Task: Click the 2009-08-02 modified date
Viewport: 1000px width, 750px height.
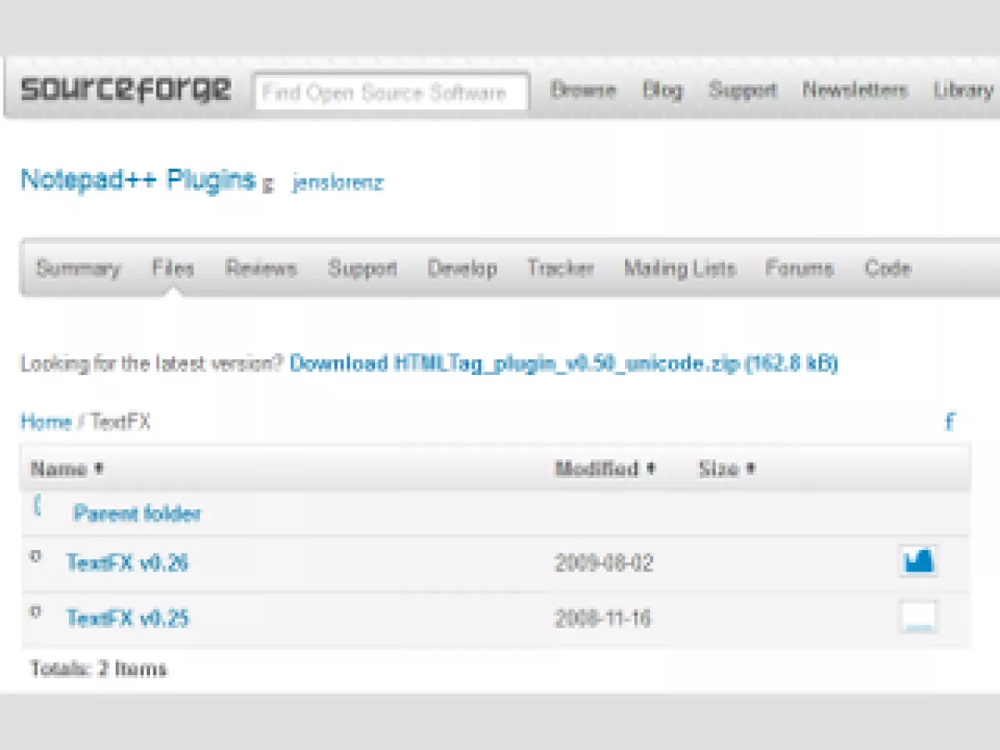Action: point(604,563)
